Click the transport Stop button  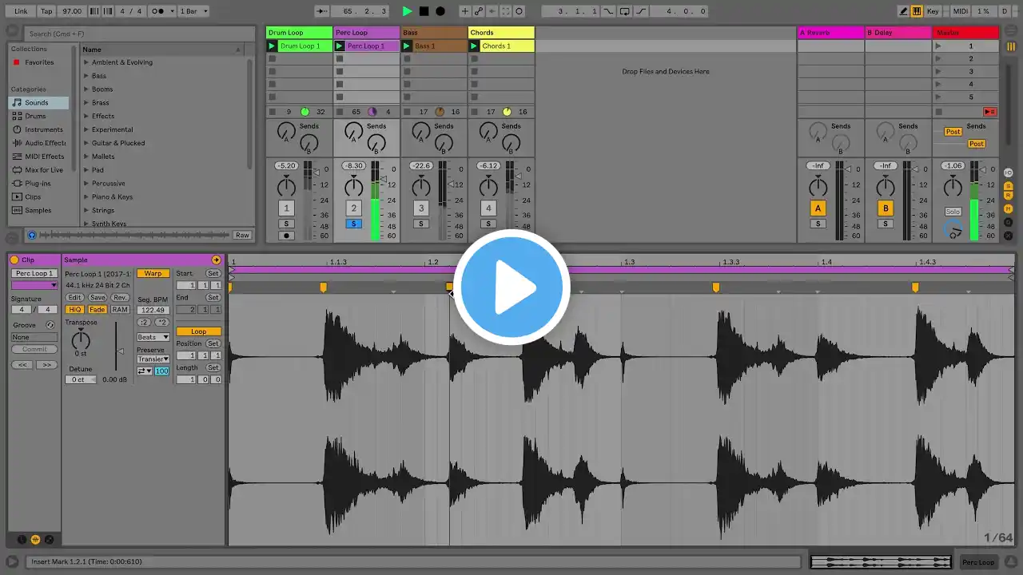click(424, 11)
